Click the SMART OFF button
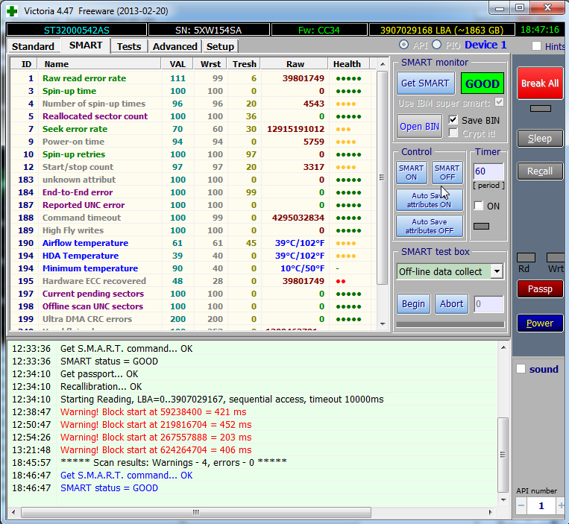The width and height of the screenshot is (569, 524). 447,173
